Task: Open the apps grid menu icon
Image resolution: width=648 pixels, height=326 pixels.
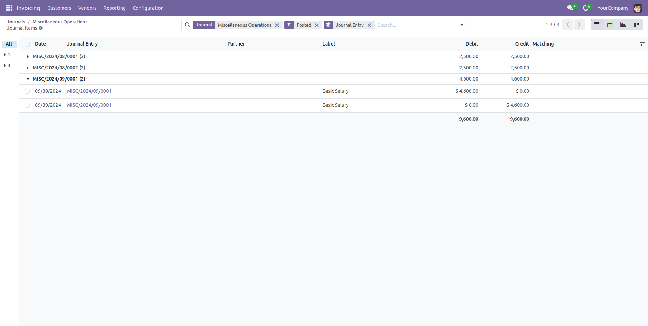Action: click(9, 8)
